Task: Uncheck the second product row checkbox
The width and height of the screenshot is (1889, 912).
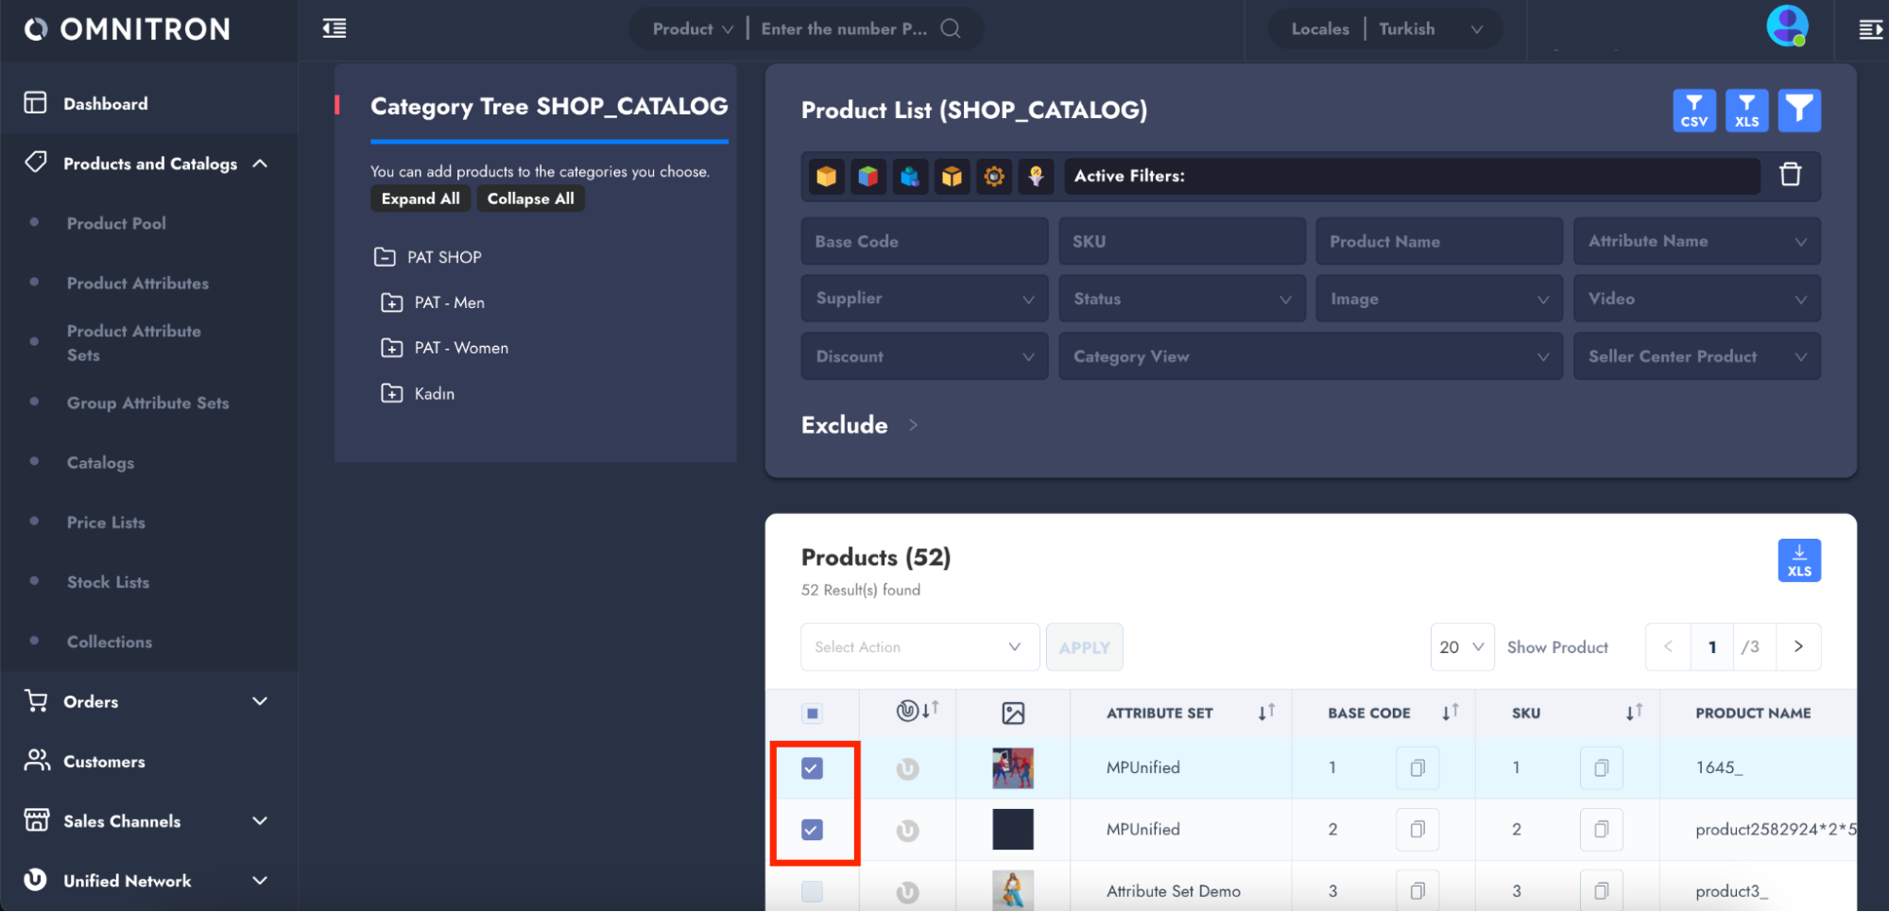Action: click(x=812, y=830)
